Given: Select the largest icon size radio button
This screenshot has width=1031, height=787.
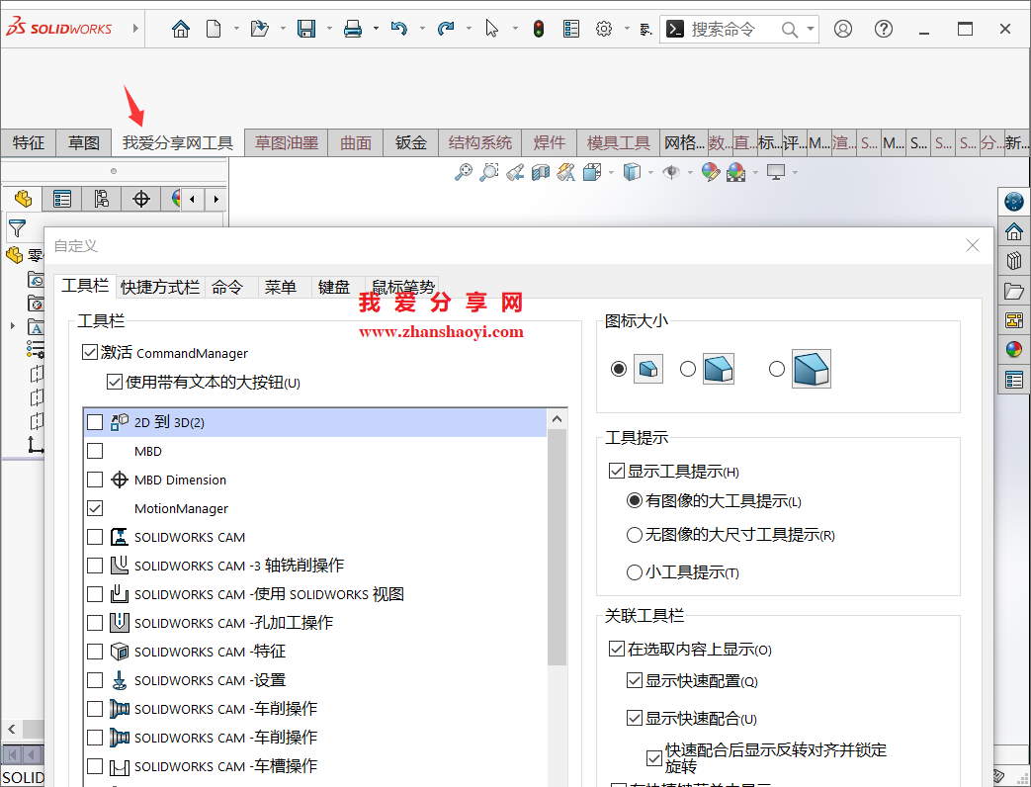Looking at the screenshot, I should pyautogui.click(x=776, y=368).
